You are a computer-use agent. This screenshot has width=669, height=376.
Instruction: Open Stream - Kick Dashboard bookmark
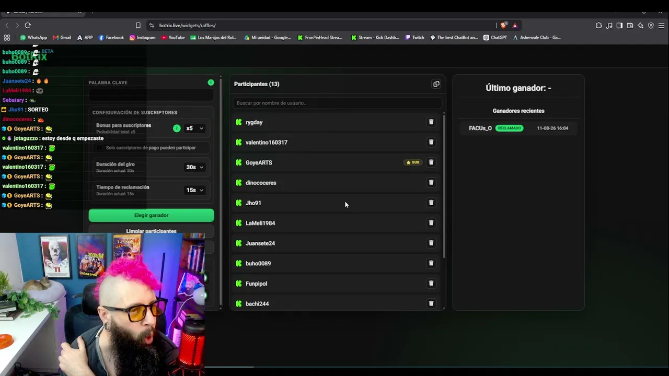375,38
